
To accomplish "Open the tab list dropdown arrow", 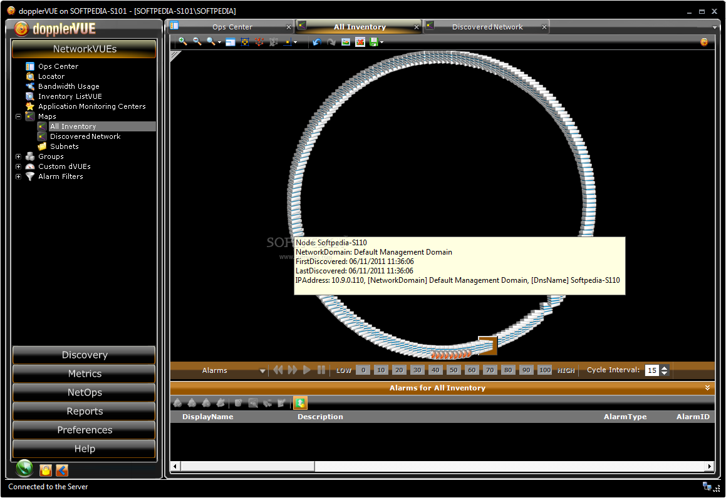I will click(715, 28).
